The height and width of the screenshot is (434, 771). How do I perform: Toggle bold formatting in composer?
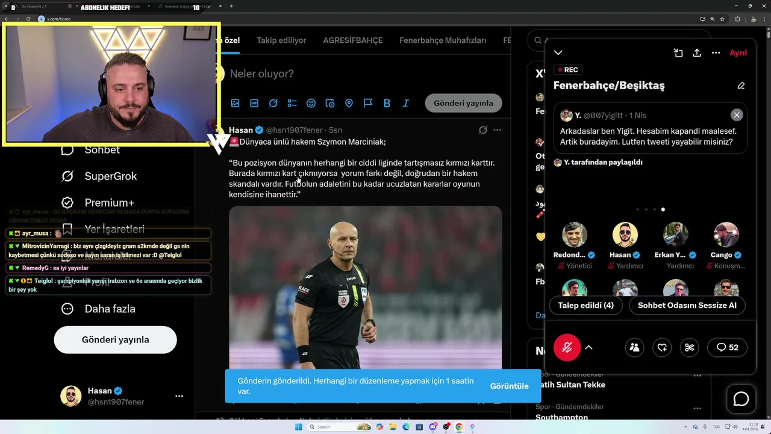coord(387,103)
